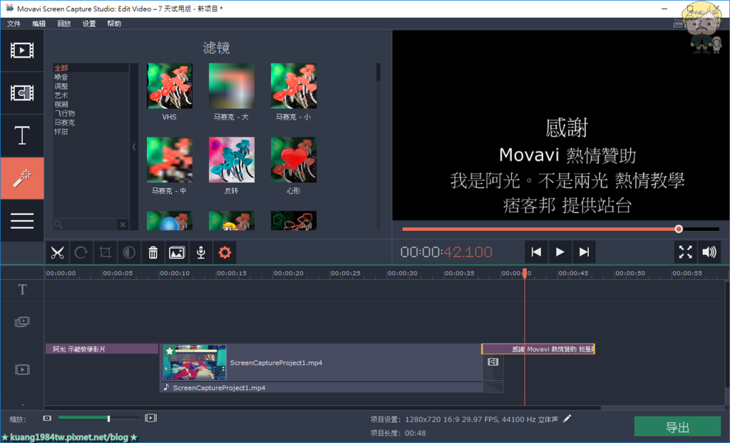
Task: Click the filter search input field
Action: tap(86, 225)
